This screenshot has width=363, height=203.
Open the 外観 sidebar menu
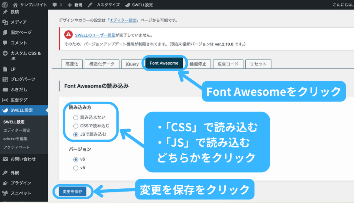pos(15,173)
